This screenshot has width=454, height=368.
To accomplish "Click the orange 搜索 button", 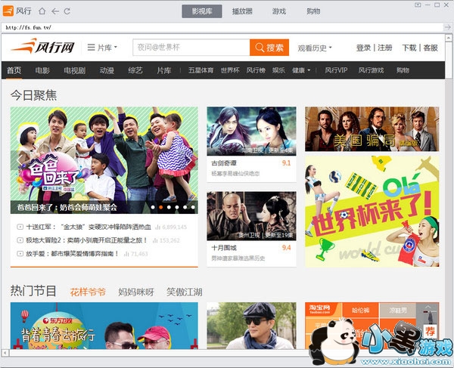I will [269, 48].
